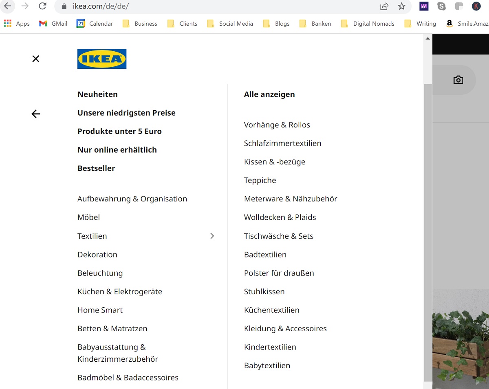Open Babyausstattung & Kinderzimmerzubehör category
Image resolution: width=489 pixels, height=389 pixels.
118,353
